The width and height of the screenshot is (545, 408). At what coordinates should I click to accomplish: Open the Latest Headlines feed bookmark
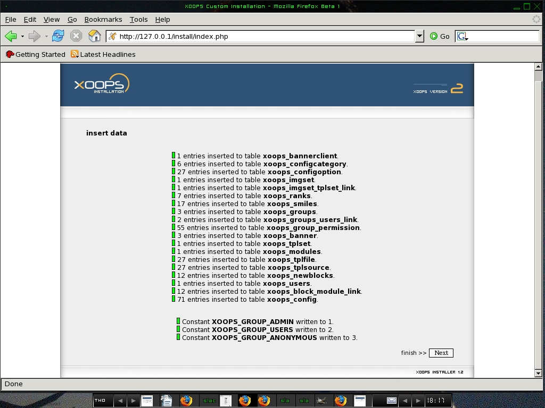pos(103,54)
